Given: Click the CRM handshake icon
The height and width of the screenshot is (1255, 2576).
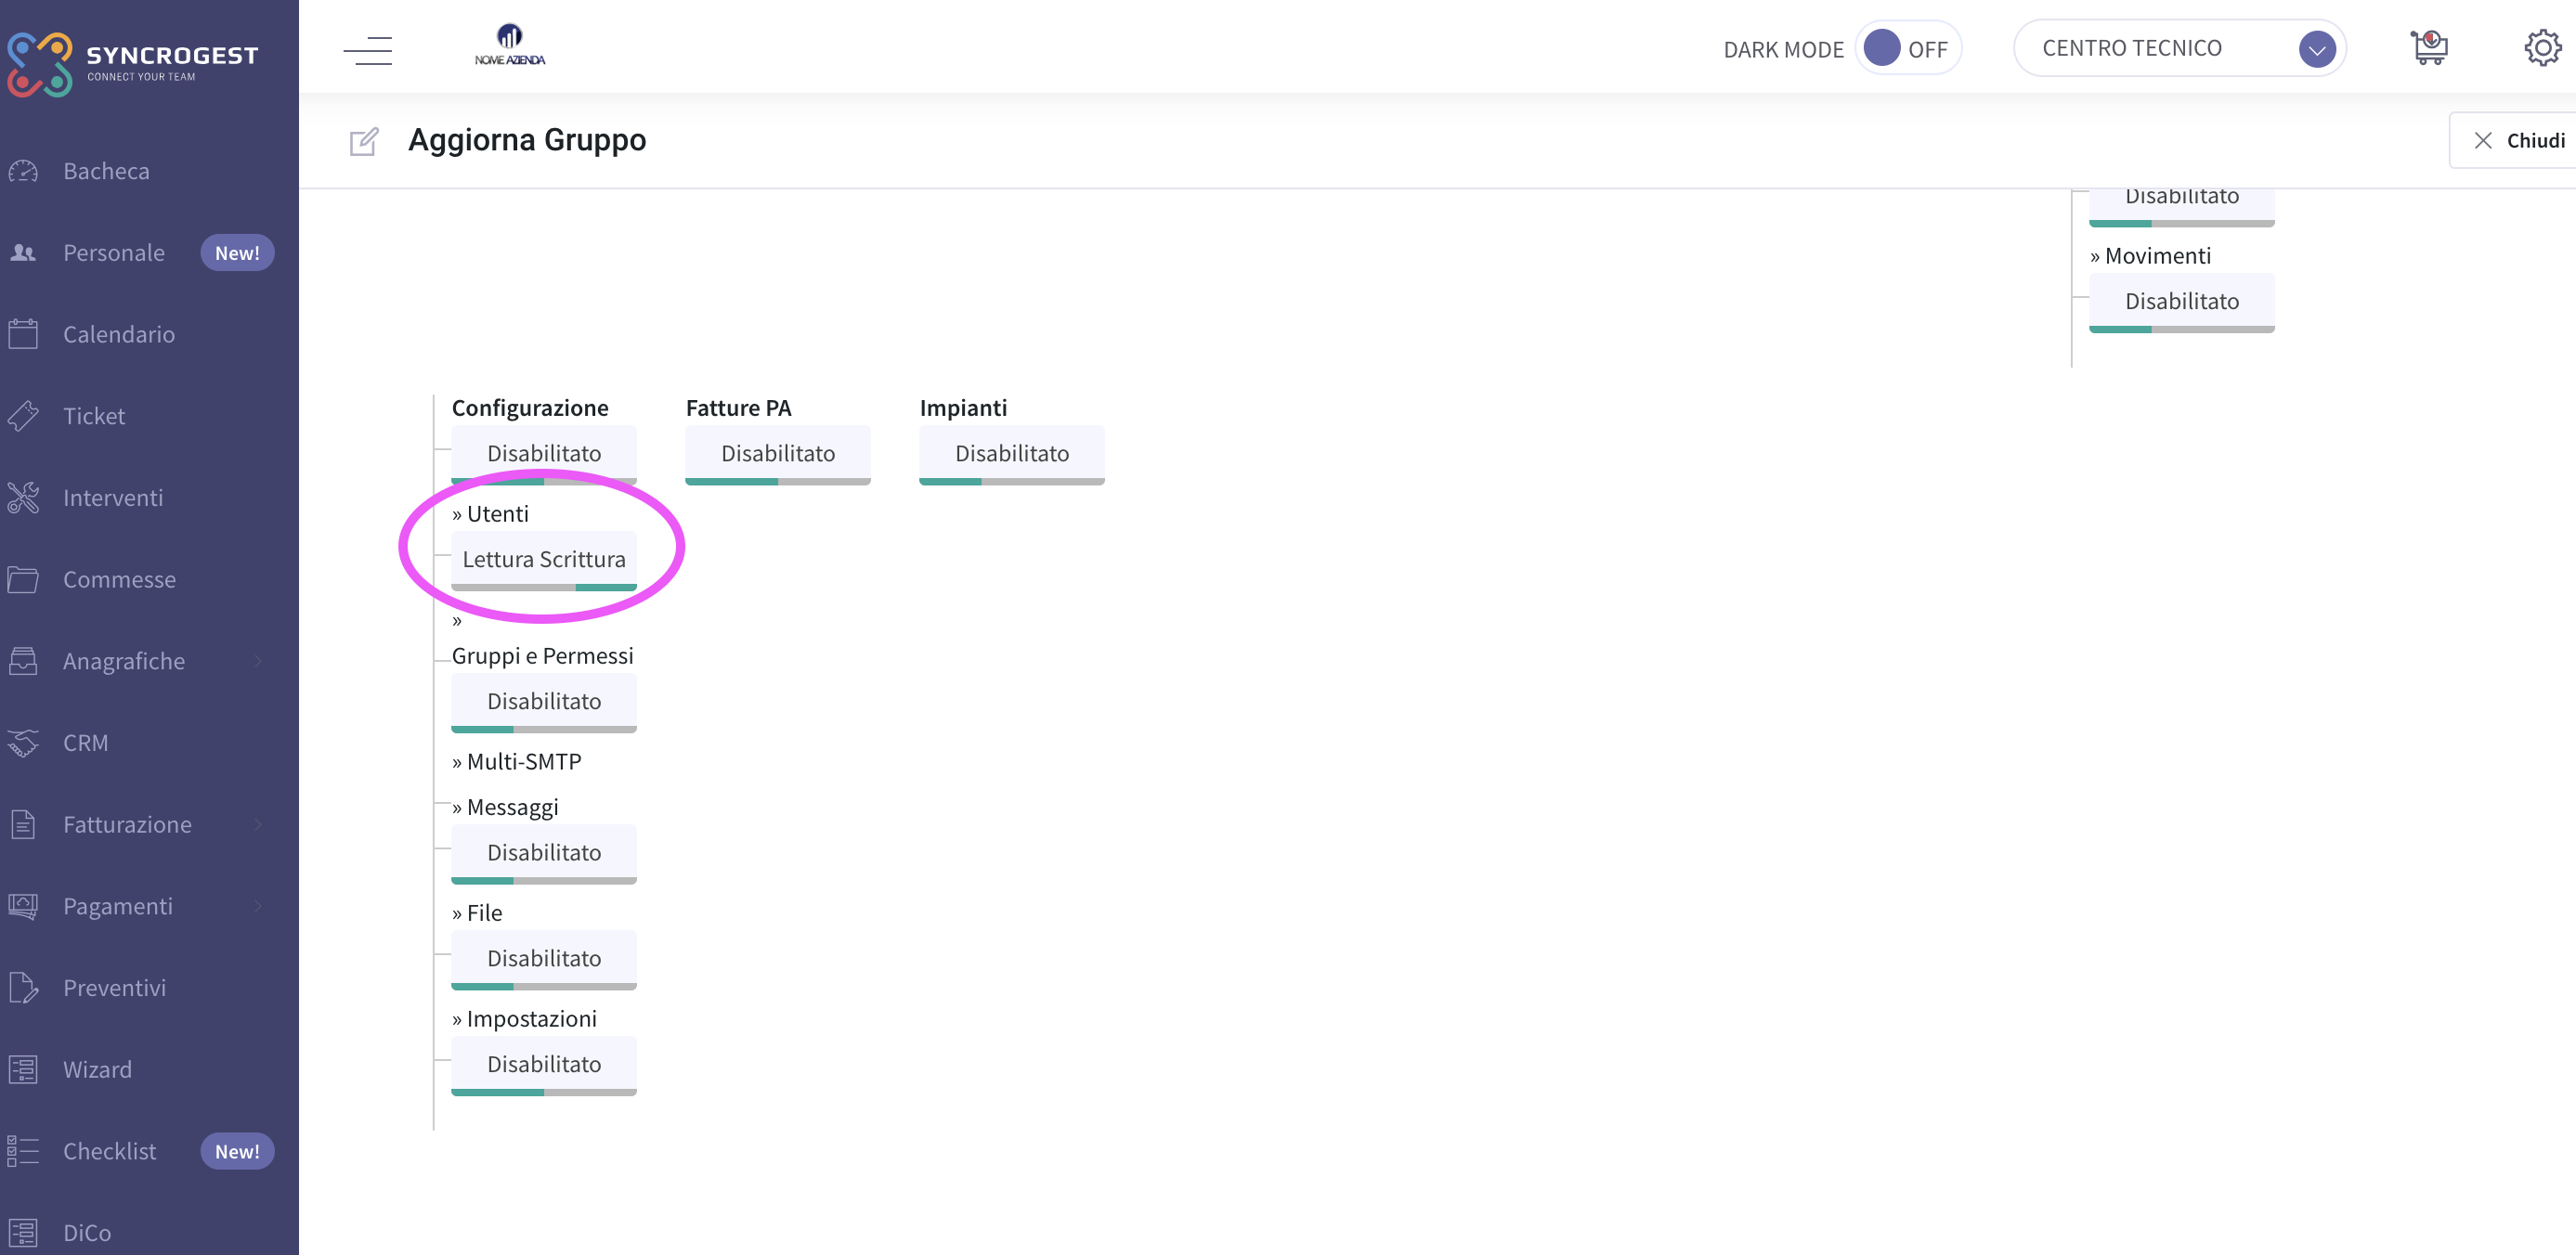Looking at the screenshot, I should [x=23, y=743].
